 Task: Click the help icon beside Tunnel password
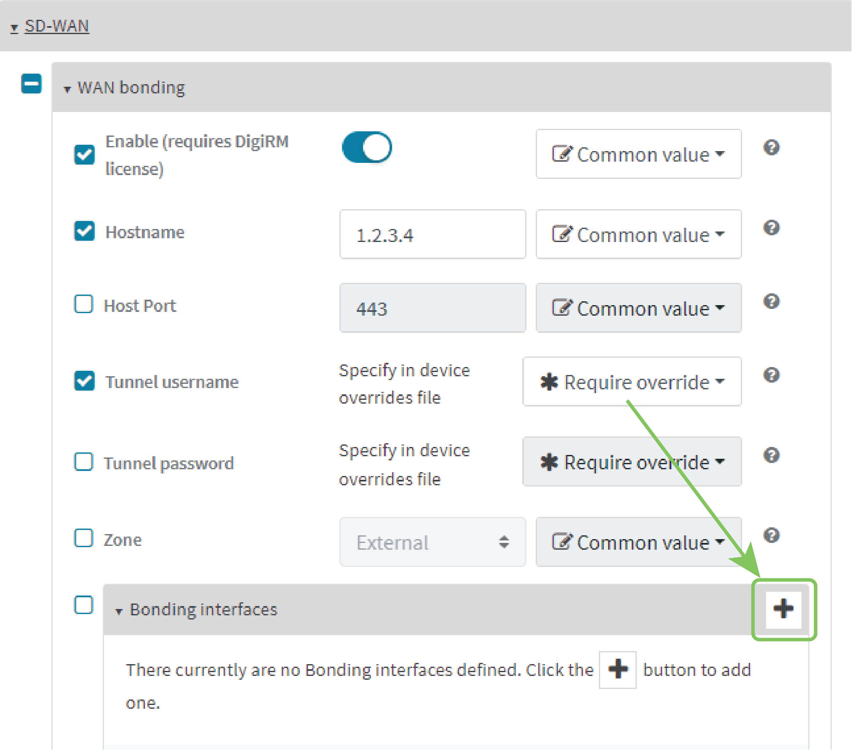(x=772, y=455)
